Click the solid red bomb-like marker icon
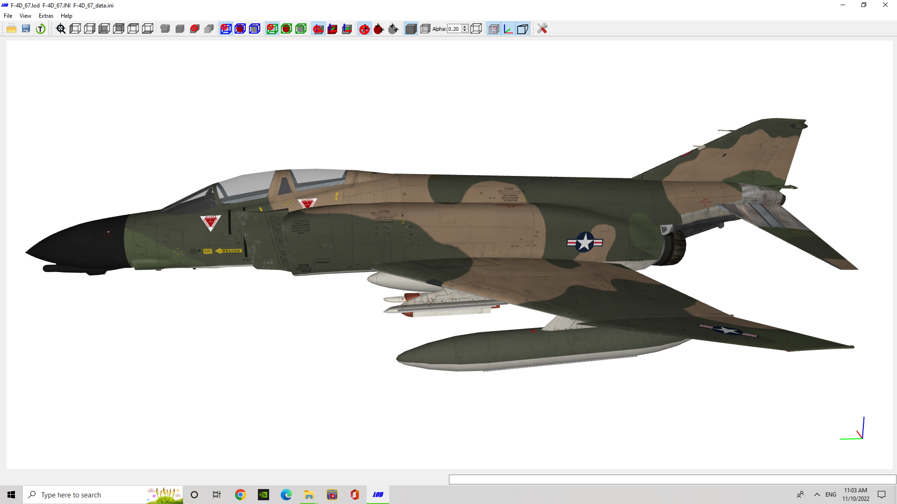This screenshot has width=897, height=504. (379, 29)
